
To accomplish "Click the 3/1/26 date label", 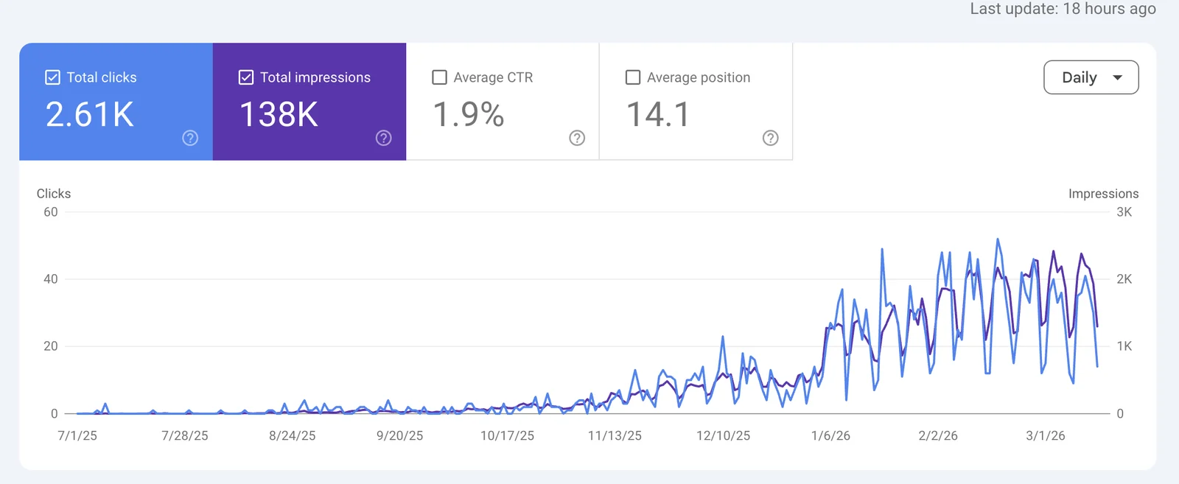I will tap(1046, 435).
